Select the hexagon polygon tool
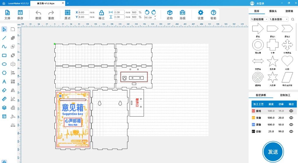 4,73
